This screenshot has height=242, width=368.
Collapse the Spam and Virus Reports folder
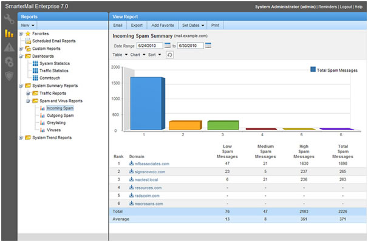tap(28, 101)
